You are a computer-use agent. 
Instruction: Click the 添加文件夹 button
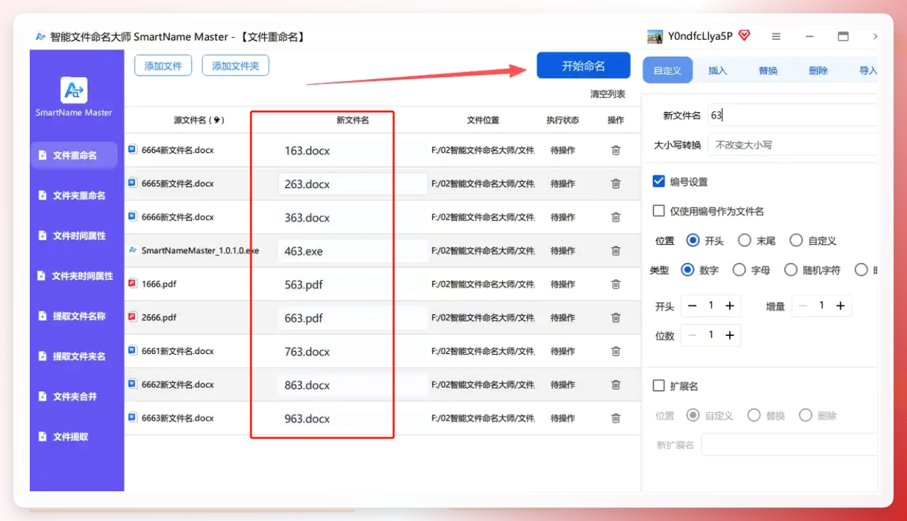point(235,66)
